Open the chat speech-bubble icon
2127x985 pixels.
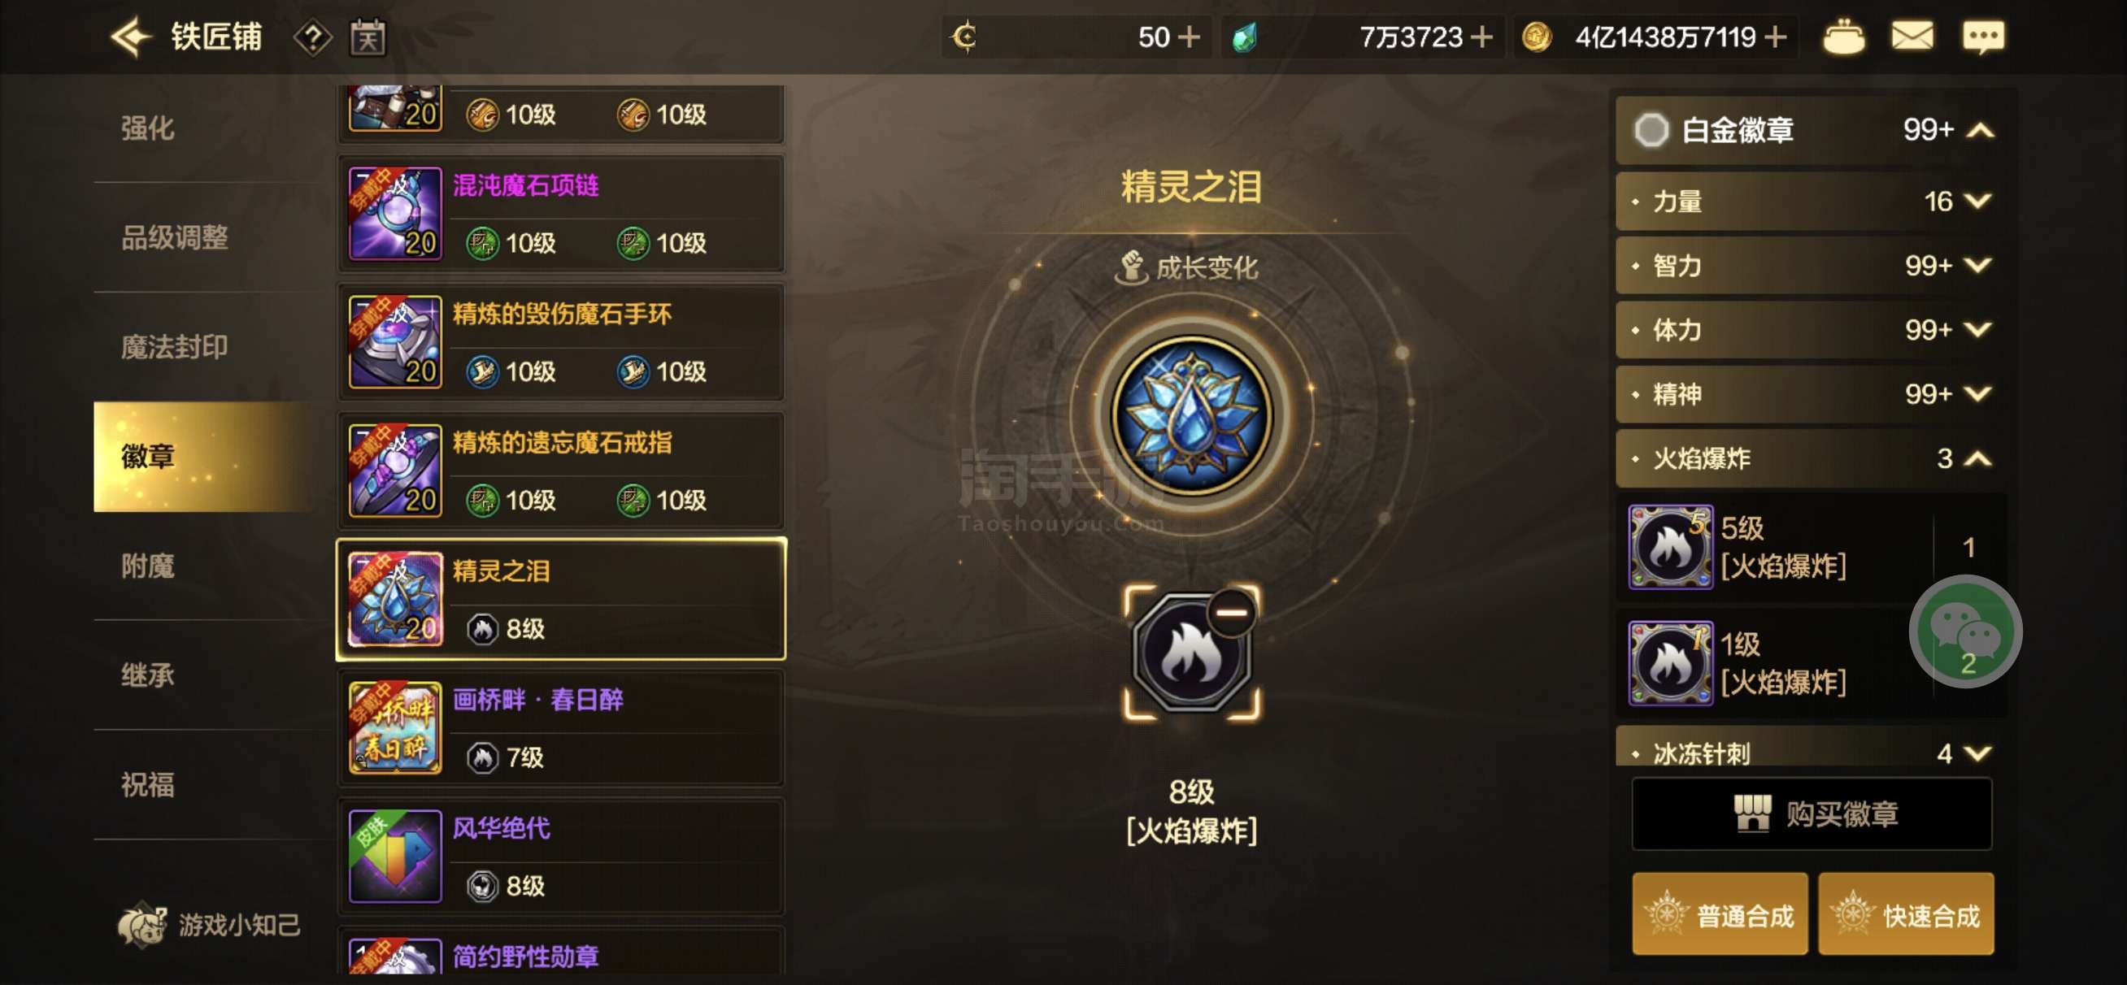[1982, 37]
